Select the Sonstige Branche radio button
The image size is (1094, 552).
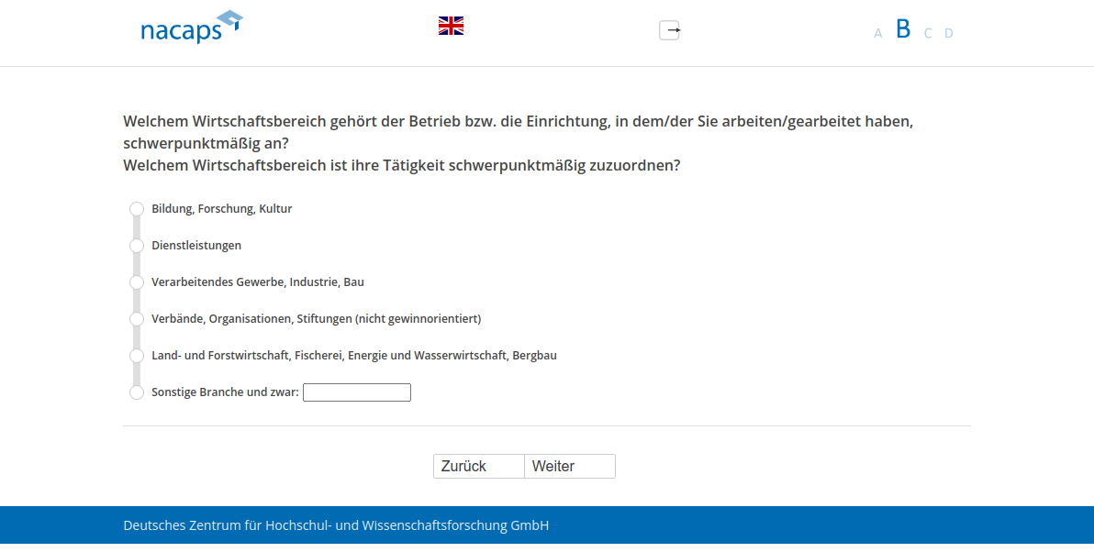[137, 392]
